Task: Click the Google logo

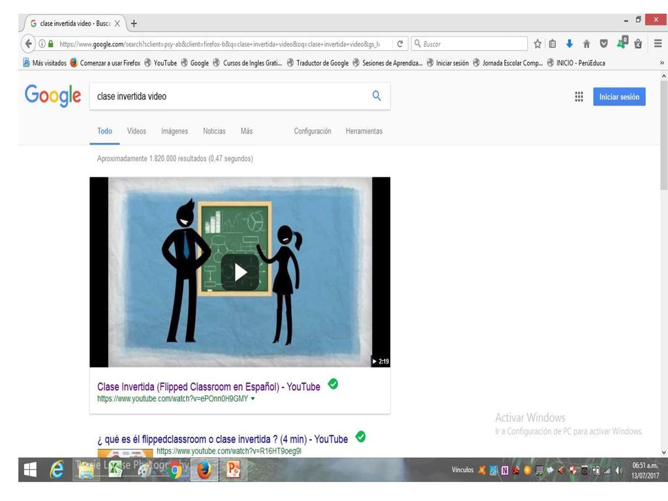Action: click(x=53, y=95)
